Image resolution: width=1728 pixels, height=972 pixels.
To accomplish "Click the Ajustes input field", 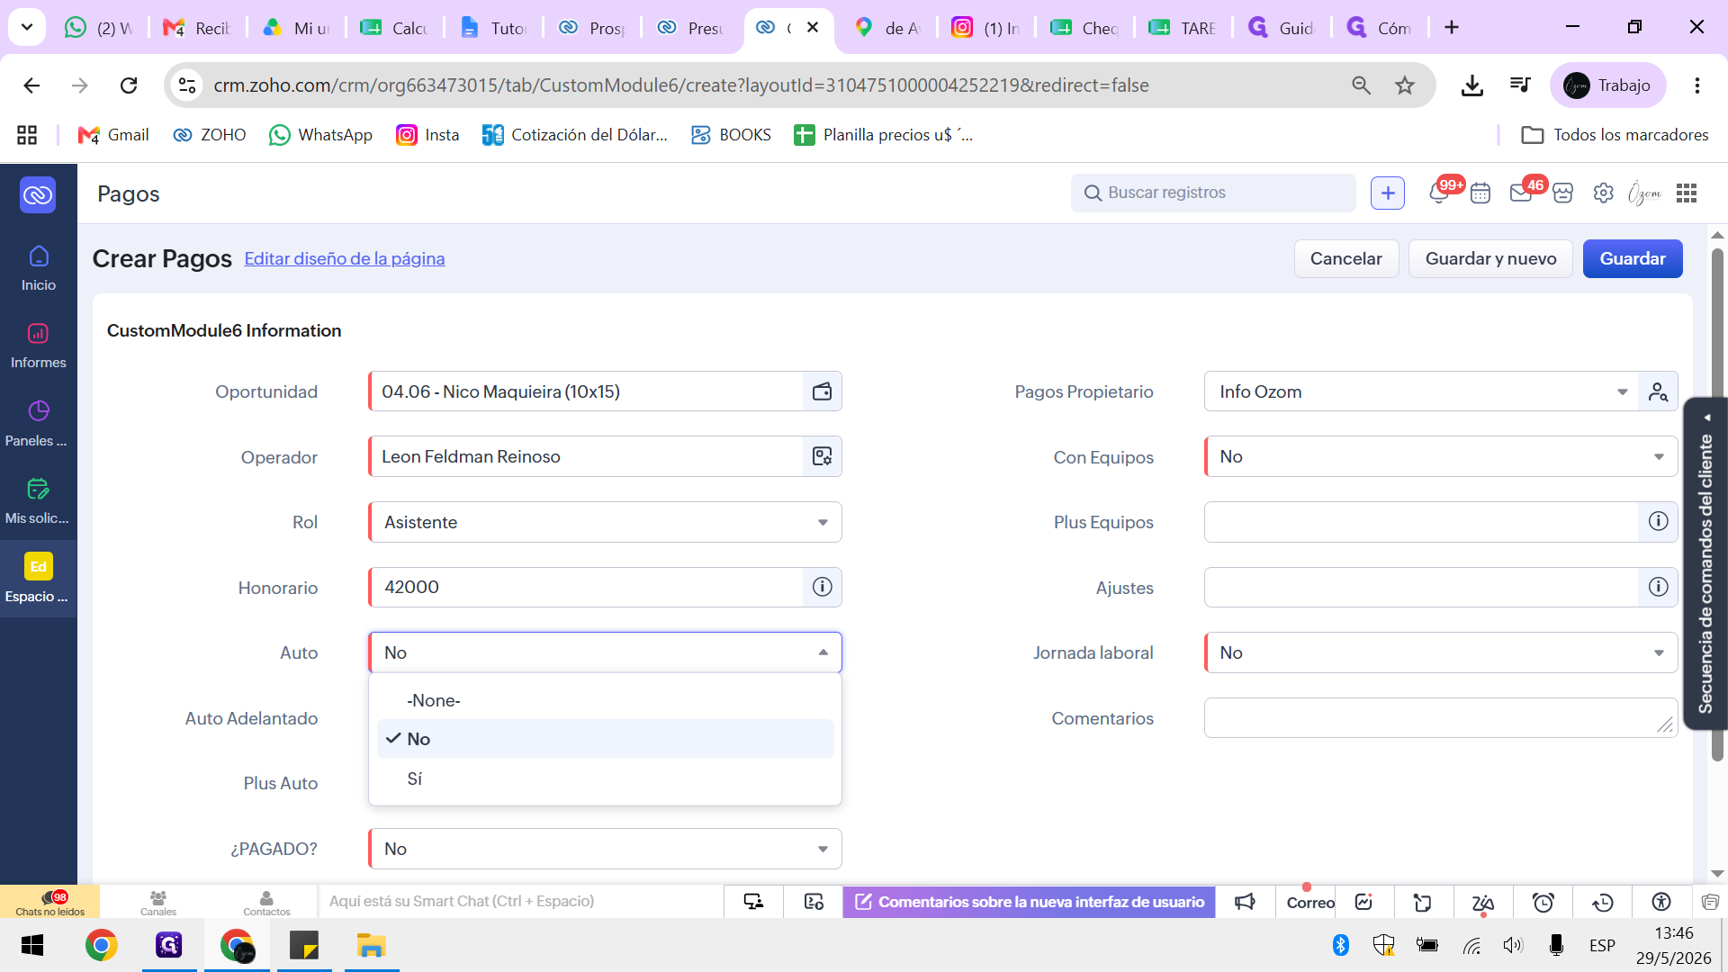I will pyautogui.click(x=1422, y=587).
